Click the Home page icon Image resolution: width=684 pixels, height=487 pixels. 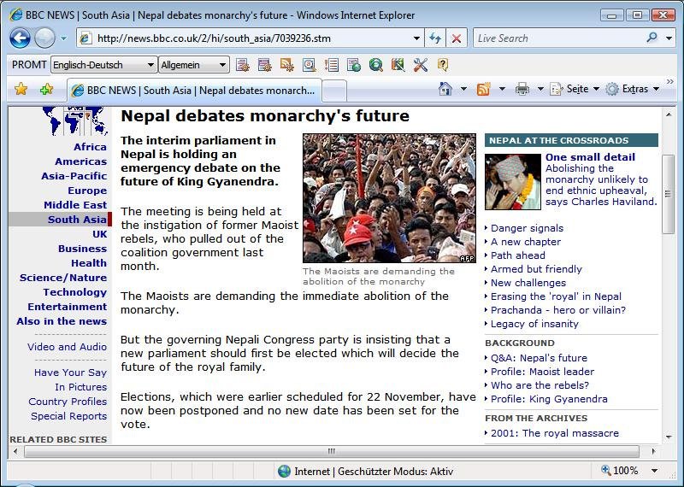445,89
